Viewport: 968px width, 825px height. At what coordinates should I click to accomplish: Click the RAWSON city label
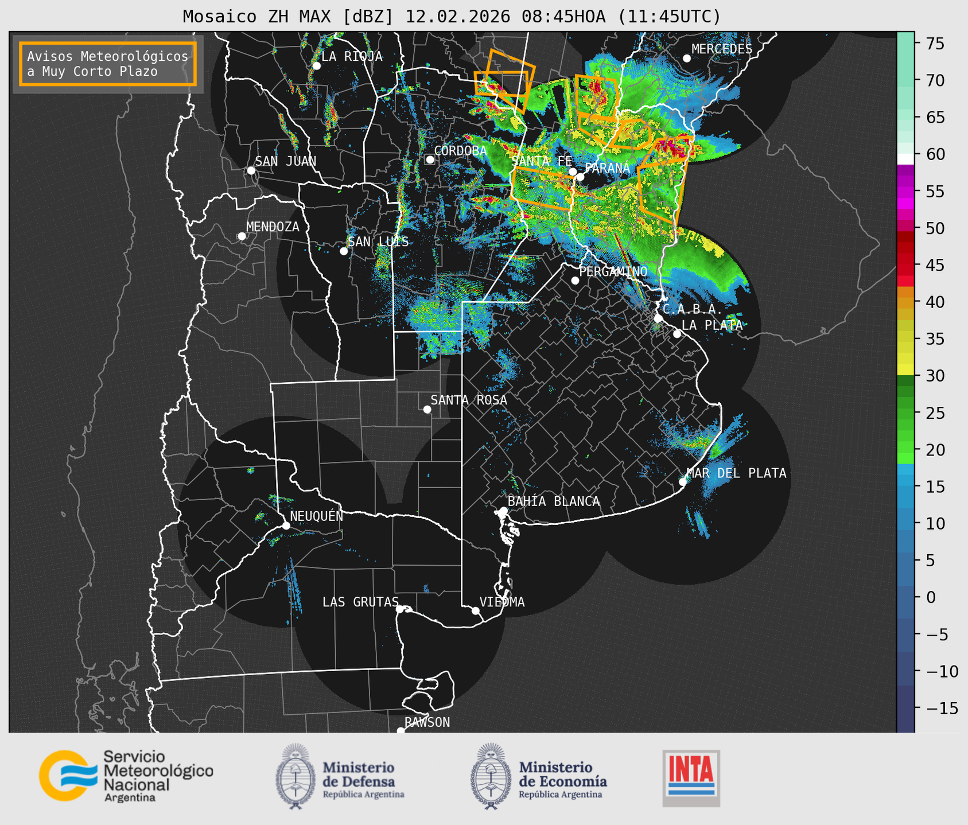pyautogui.click(x=427, y=722)
